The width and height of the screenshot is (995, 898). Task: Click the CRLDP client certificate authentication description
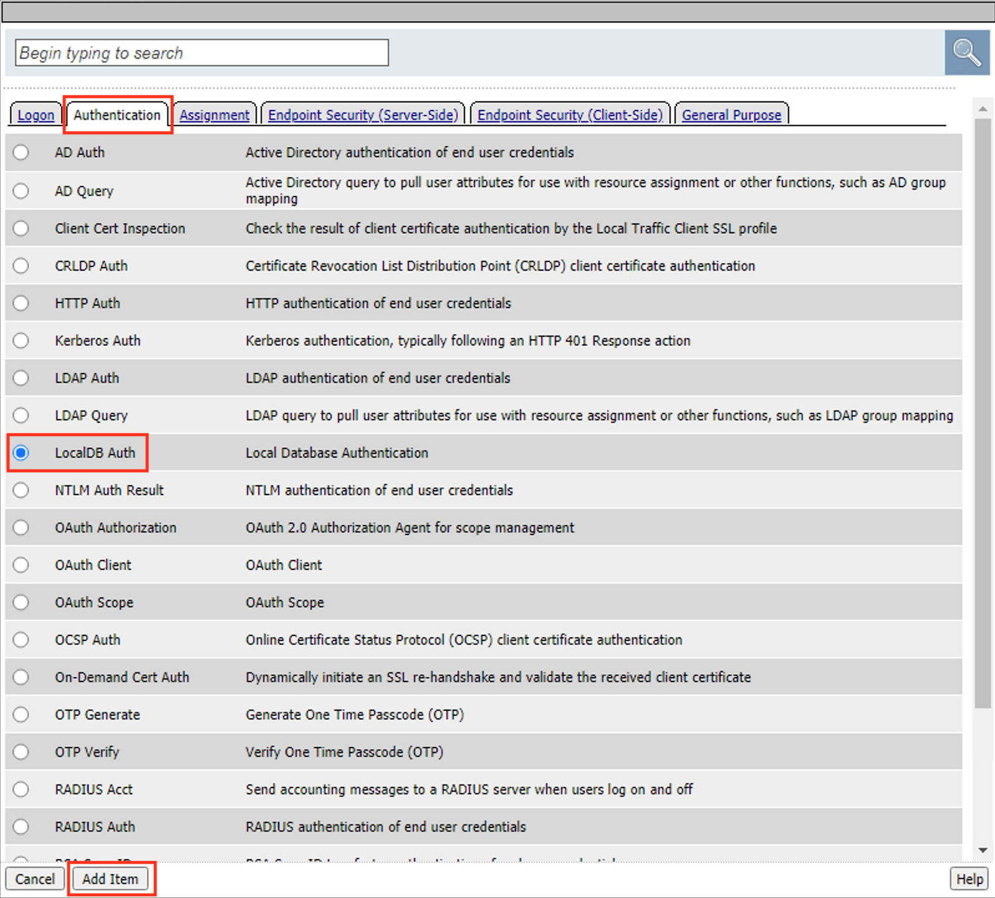click(x=500, y=266)
